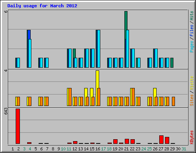The width and height of the screenshot is (196, 153).
Task: Click the blue Files bar for day 4
Action: 29,34
